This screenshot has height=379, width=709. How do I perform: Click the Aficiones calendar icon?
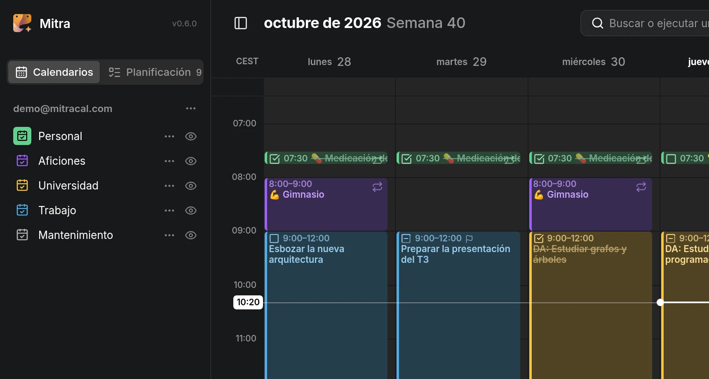[22, 161]
